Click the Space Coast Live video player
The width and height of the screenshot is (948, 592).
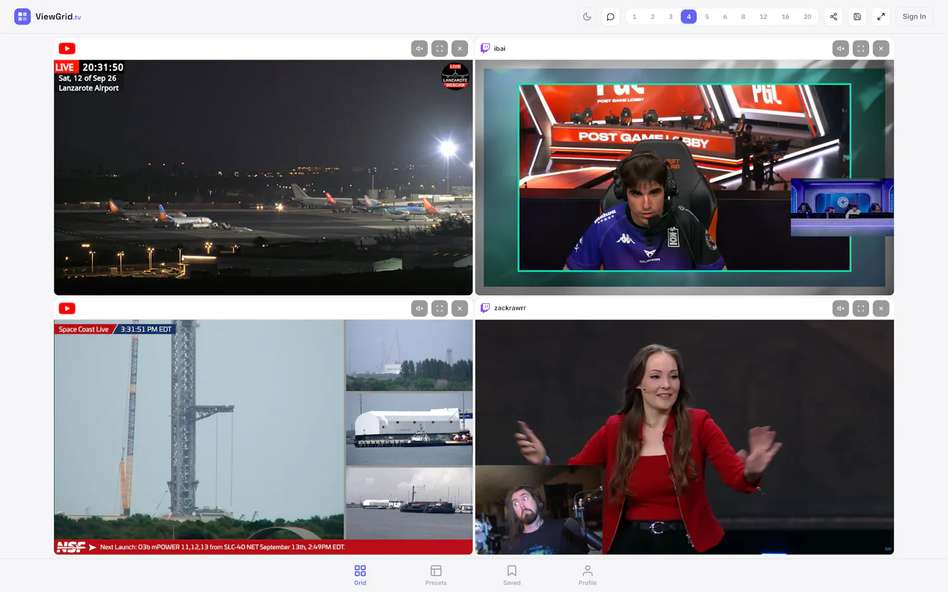(x=263, y=437)
